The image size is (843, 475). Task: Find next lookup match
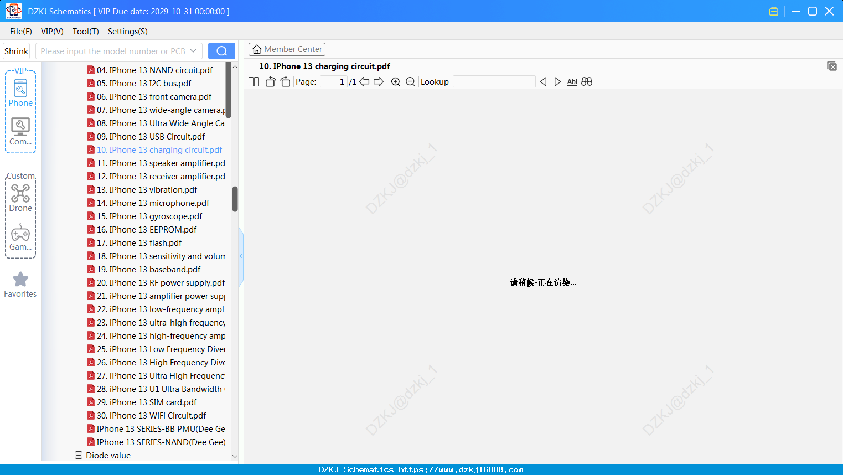tap(557, 82)
